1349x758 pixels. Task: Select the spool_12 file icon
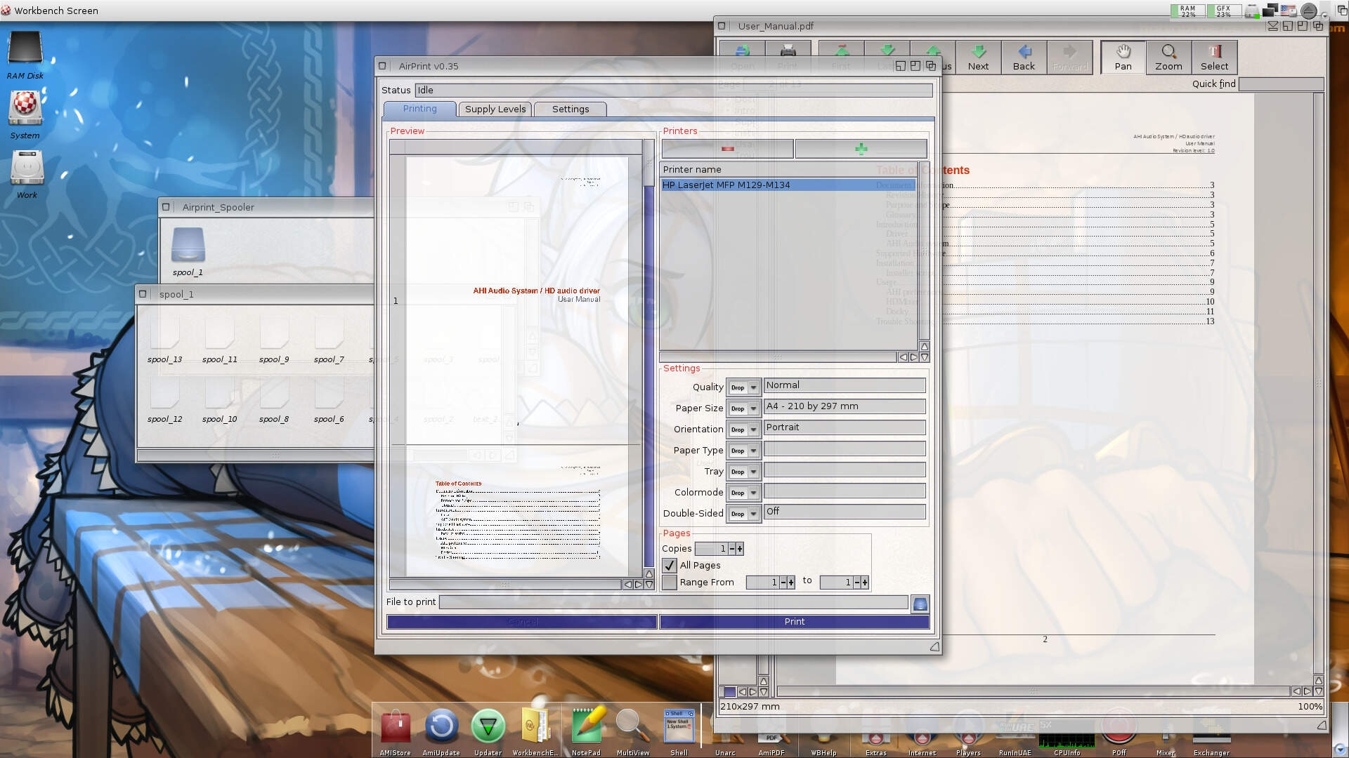tap(164, 393)
